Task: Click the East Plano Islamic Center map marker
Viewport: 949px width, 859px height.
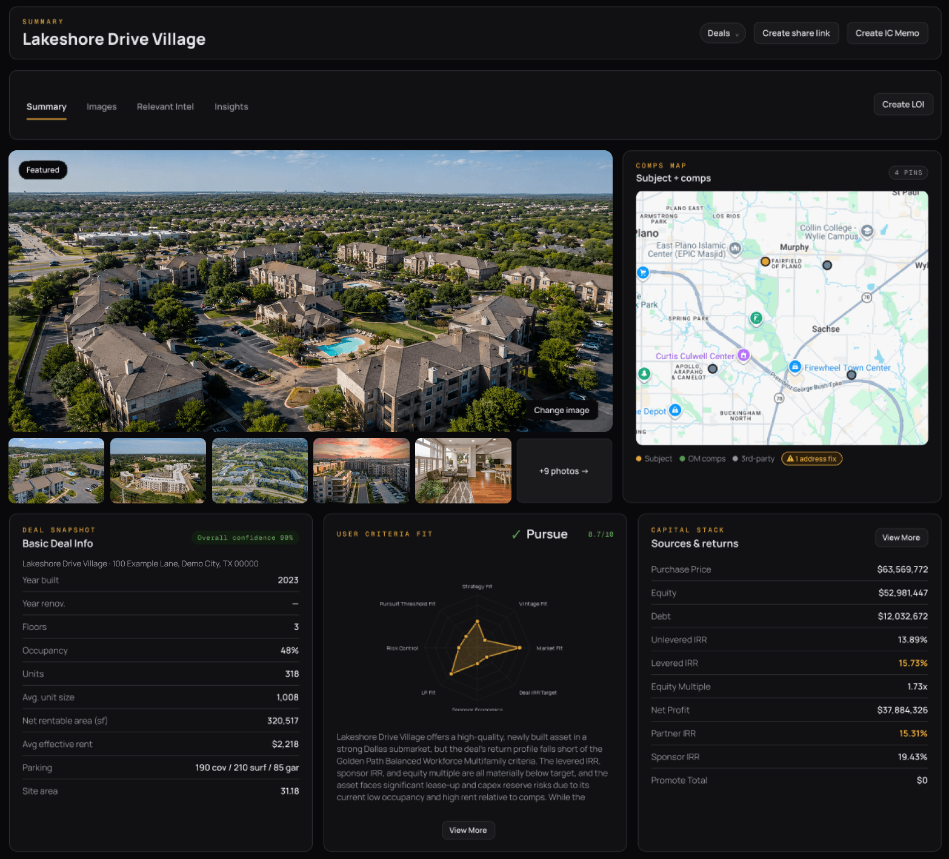Action: click(735, 248)
